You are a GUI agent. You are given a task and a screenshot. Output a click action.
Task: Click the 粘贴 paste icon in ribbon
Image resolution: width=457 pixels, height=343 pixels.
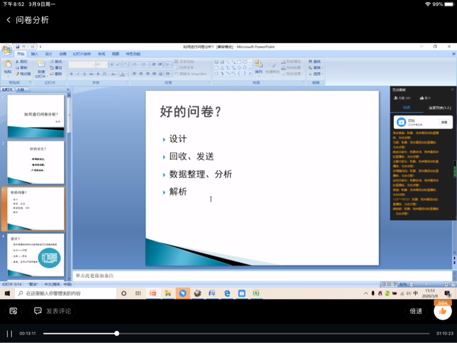[x=8, y=66]
